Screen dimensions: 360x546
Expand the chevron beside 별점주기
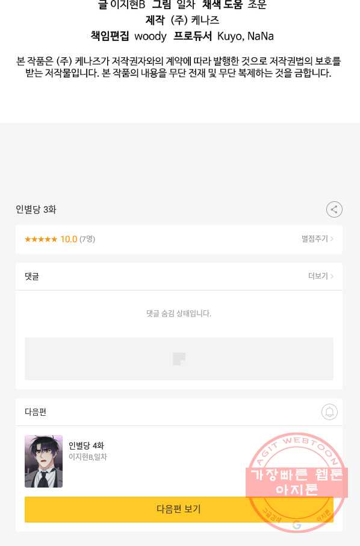pos(332,239)
